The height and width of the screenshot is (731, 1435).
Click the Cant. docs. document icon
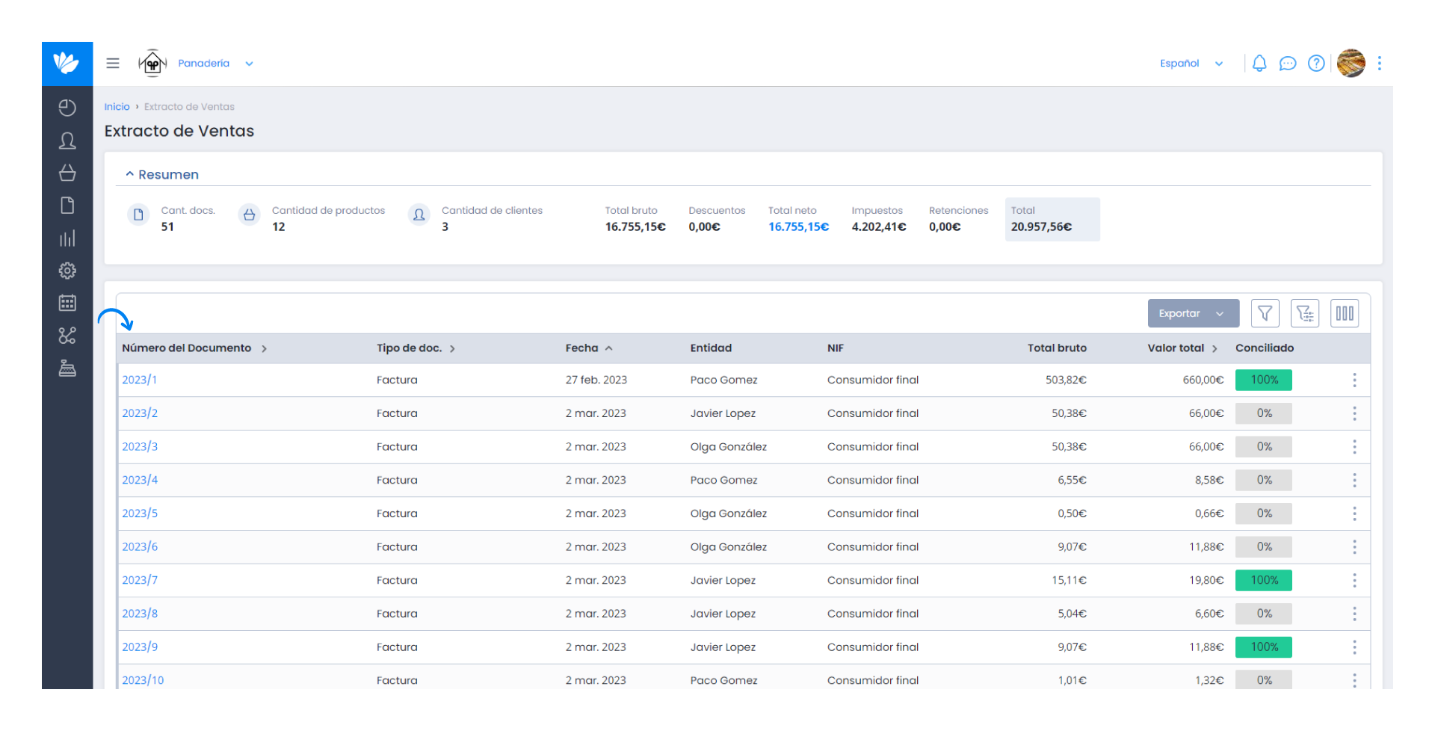(x=138, y=215)
